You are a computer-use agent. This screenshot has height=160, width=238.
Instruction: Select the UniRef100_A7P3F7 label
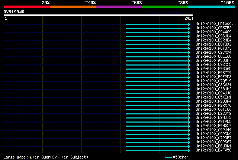click(x=213, y=138)
